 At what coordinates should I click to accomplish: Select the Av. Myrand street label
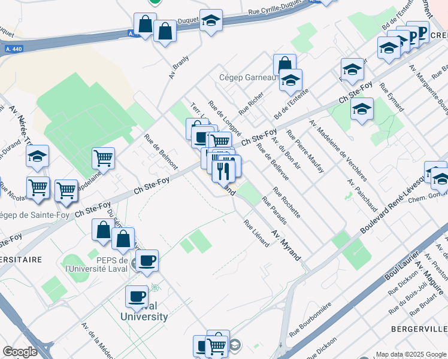286,245
